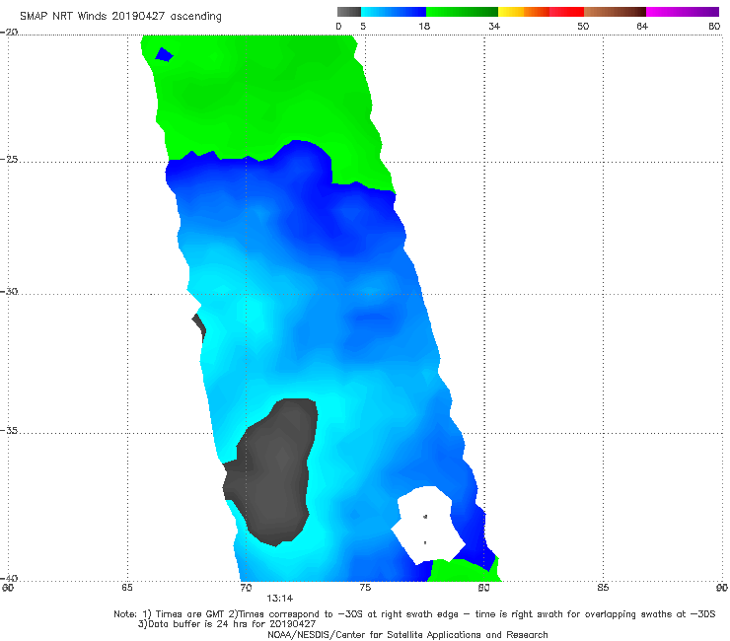Click the gray 0–5 segment of the color bar
Image resolution: width=730 pixels, height=641 pixels.
click(348, 12)
